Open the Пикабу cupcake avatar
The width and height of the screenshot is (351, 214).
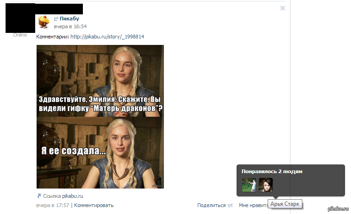coord(44,22)
